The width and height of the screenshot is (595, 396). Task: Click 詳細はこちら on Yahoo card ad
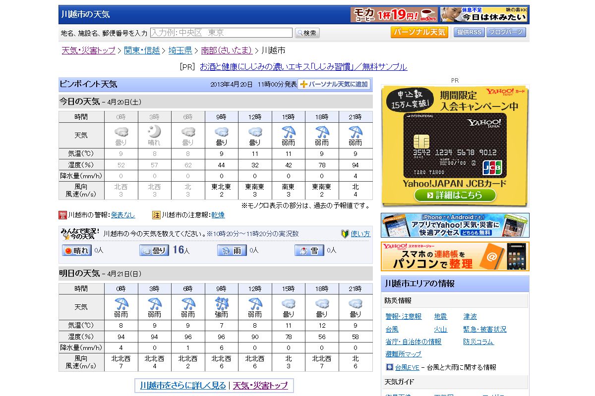[x=455, y=195]
